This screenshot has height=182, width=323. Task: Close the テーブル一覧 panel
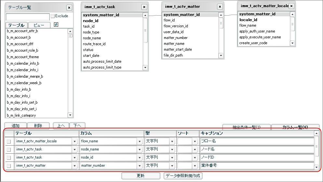[69, 8]
